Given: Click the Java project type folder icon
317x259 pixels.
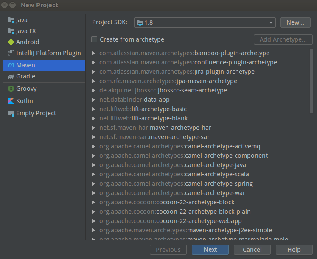Looking at the screenshot, I should 11,20.
